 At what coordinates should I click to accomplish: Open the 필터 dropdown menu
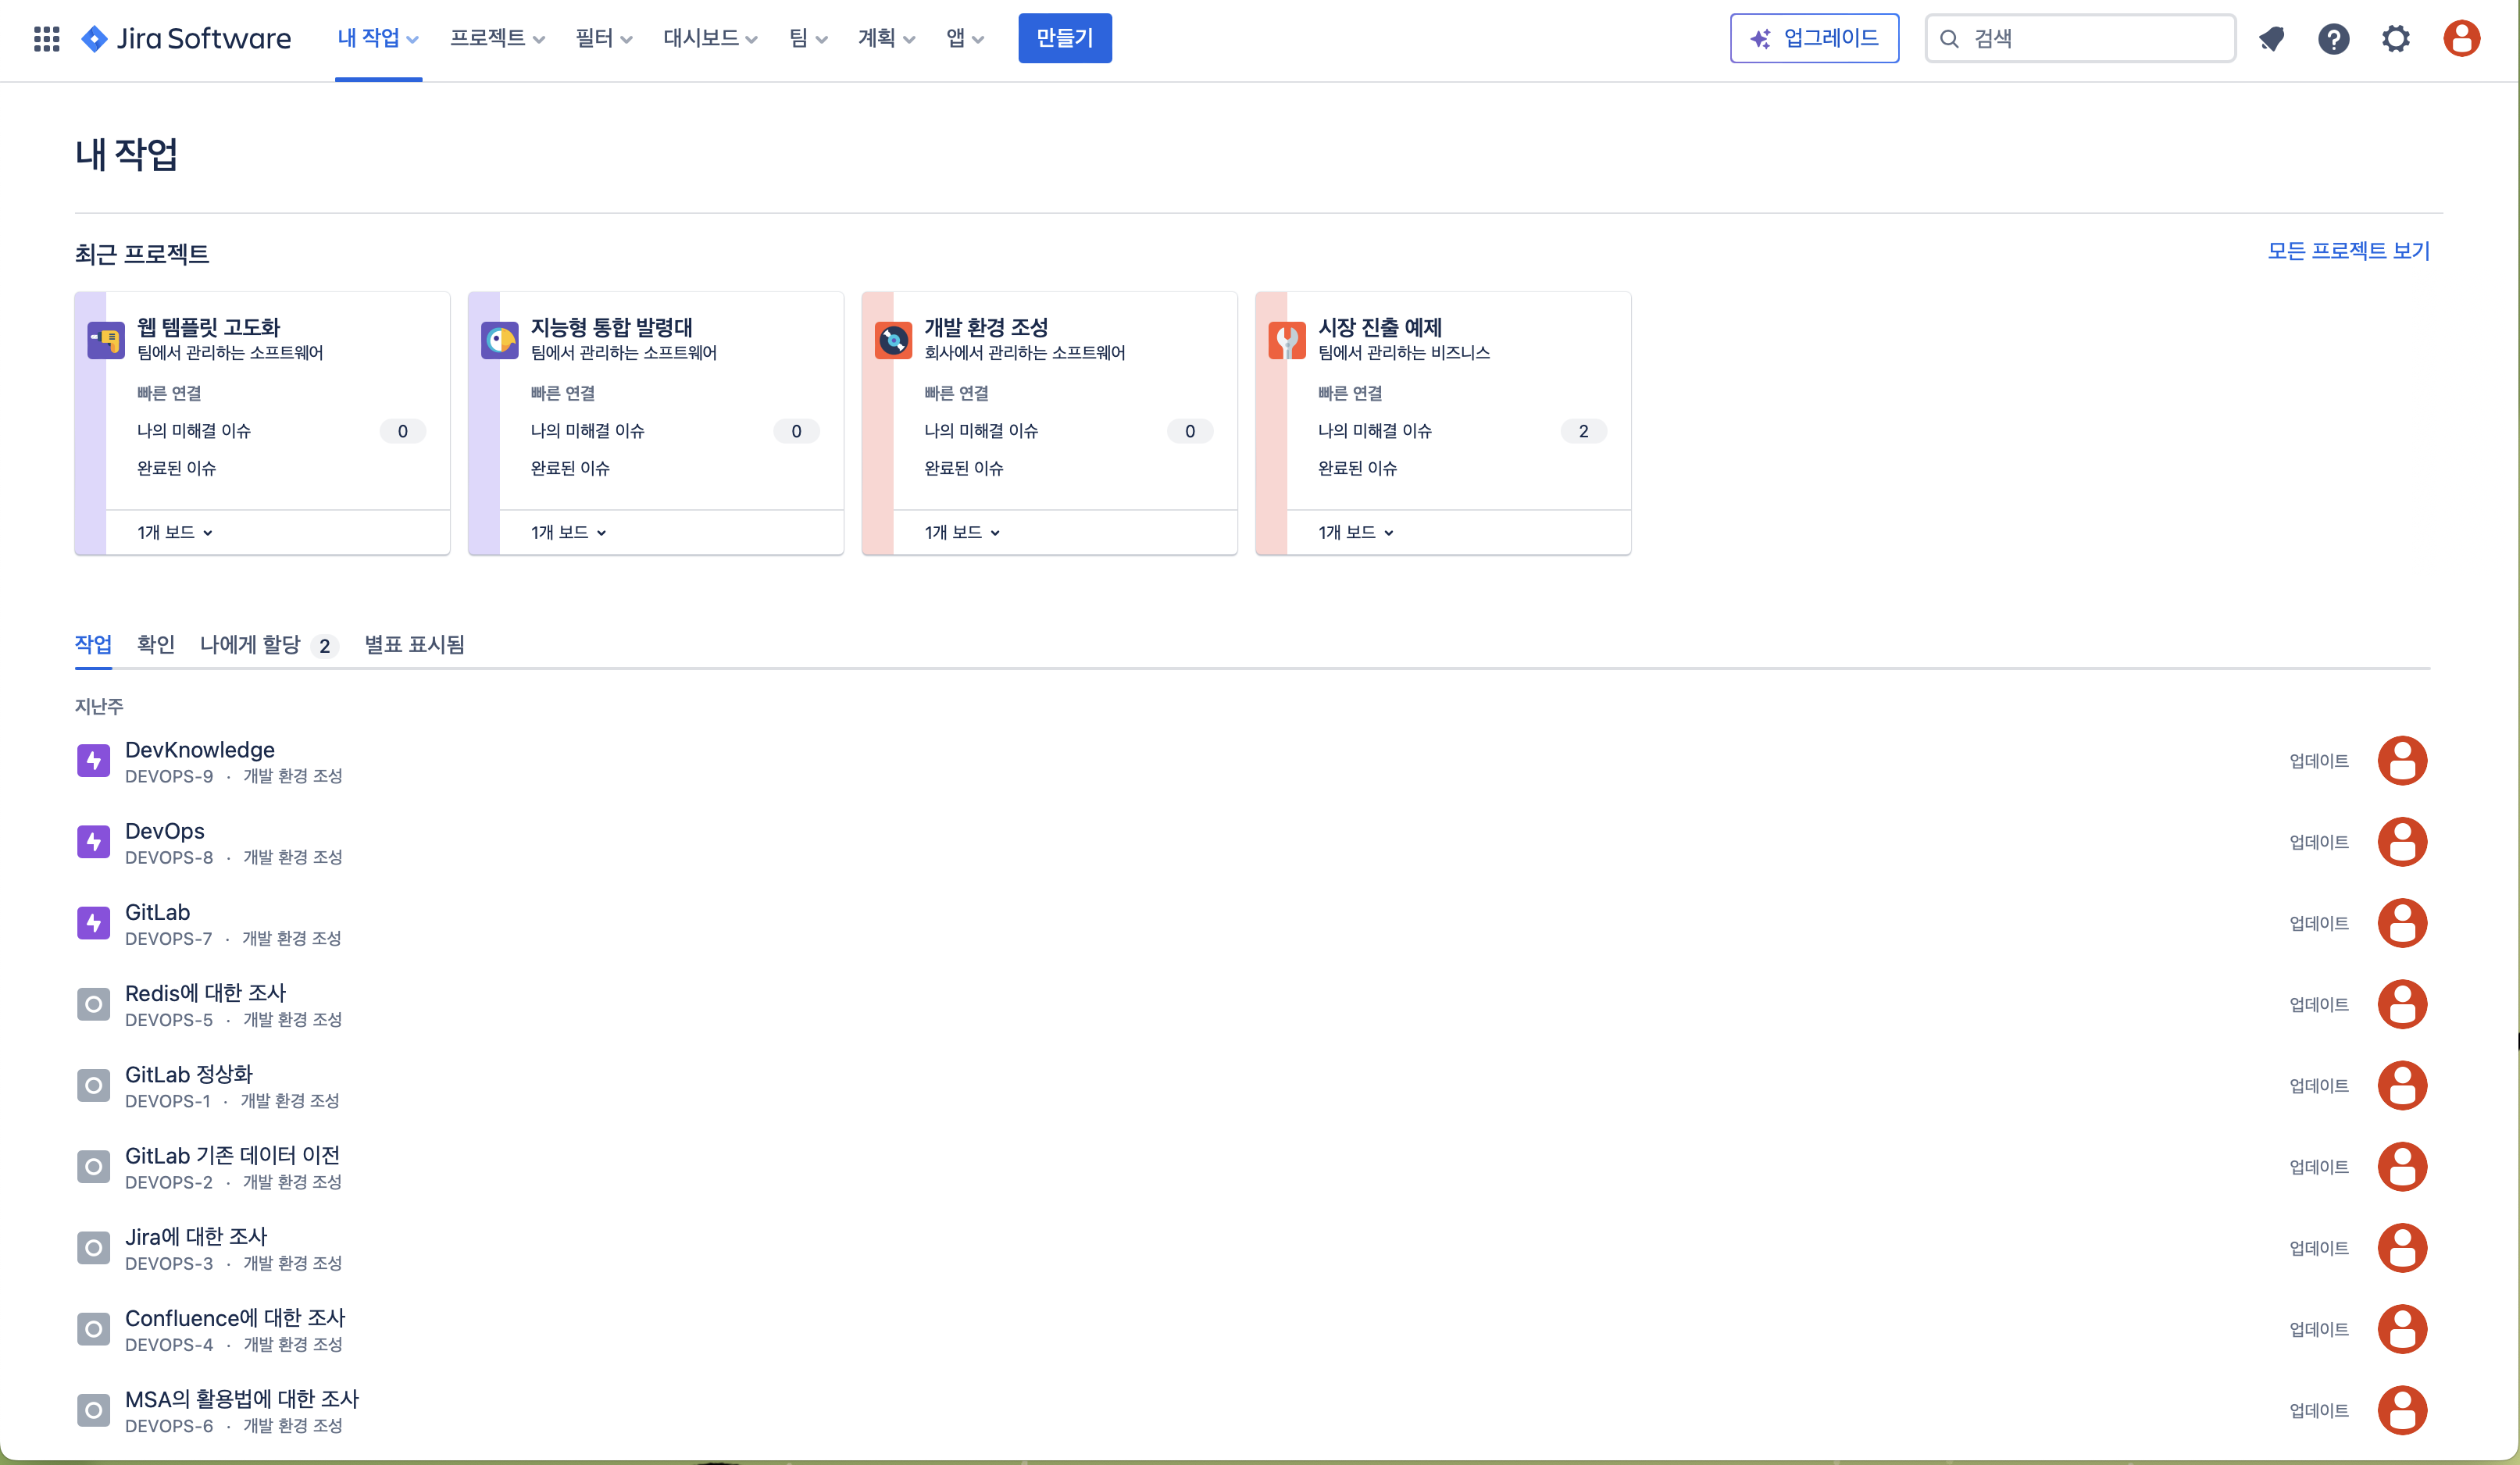604,38
